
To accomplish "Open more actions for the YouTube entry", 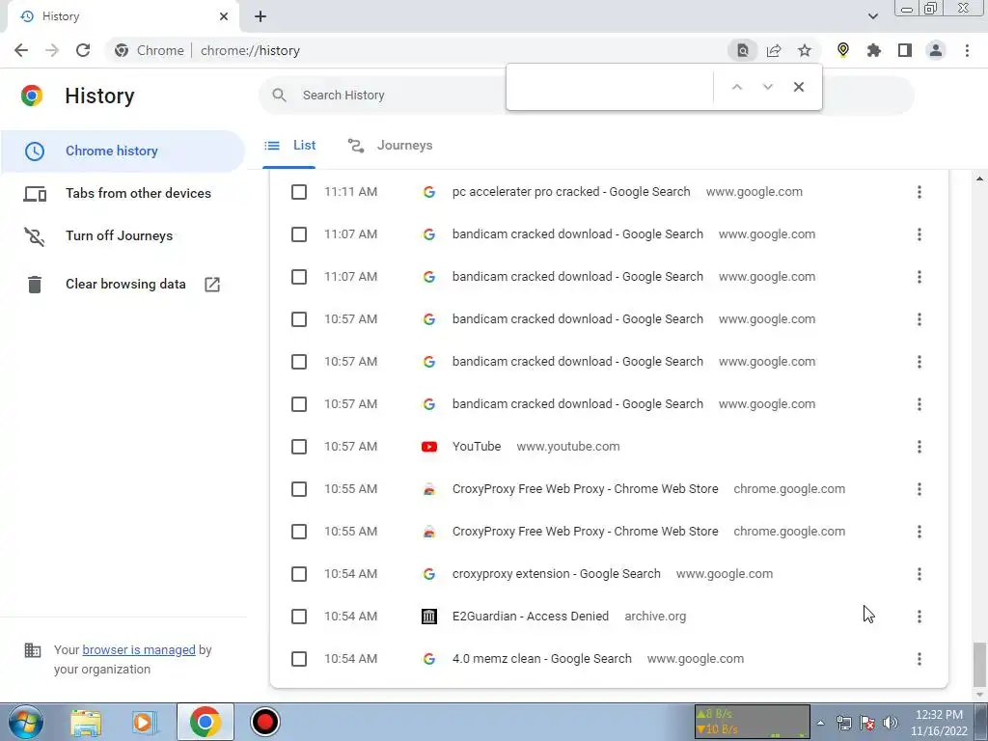I will tap(919, 447).
